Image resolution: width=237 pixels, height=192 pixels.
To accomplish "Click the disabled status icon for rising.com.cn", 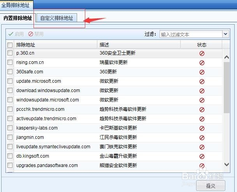I will [x=202, y=63].
